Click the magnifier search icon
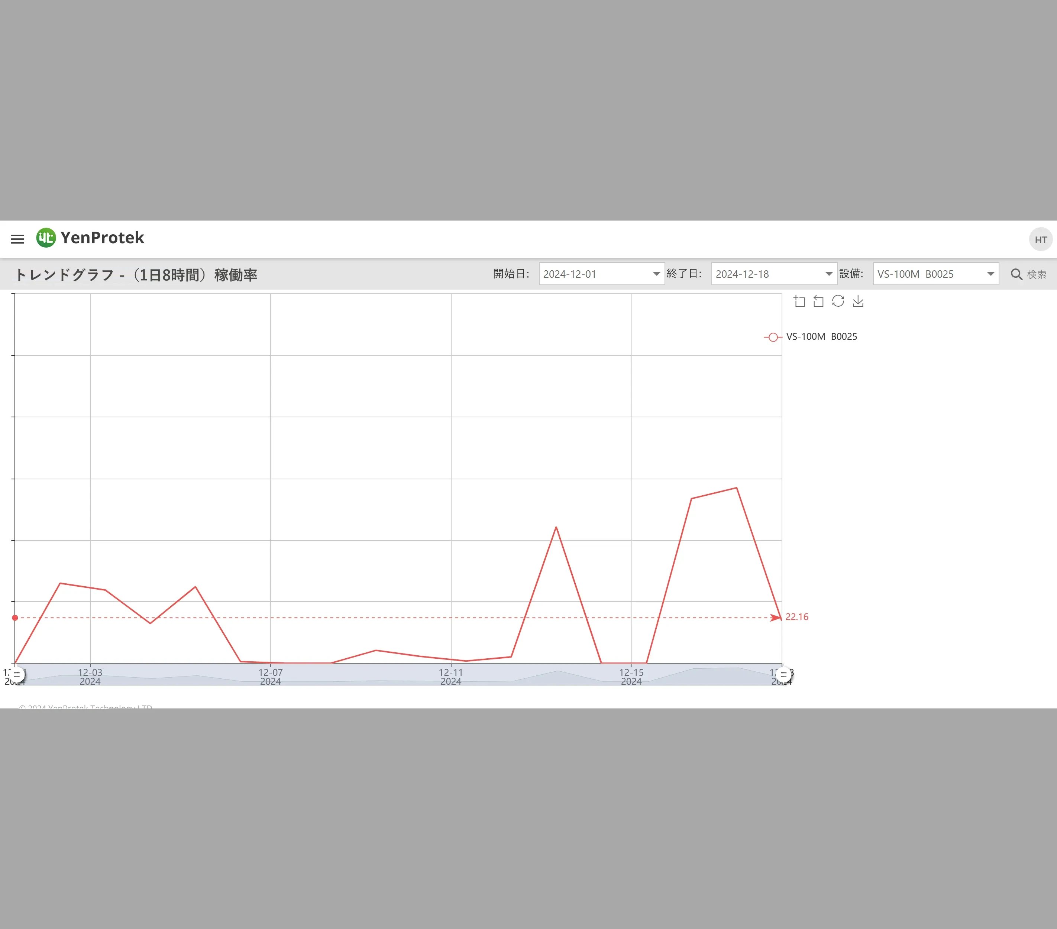The width and height of the screenshot is (1057, 929). pyautogui.click(x=1016, y=274)
